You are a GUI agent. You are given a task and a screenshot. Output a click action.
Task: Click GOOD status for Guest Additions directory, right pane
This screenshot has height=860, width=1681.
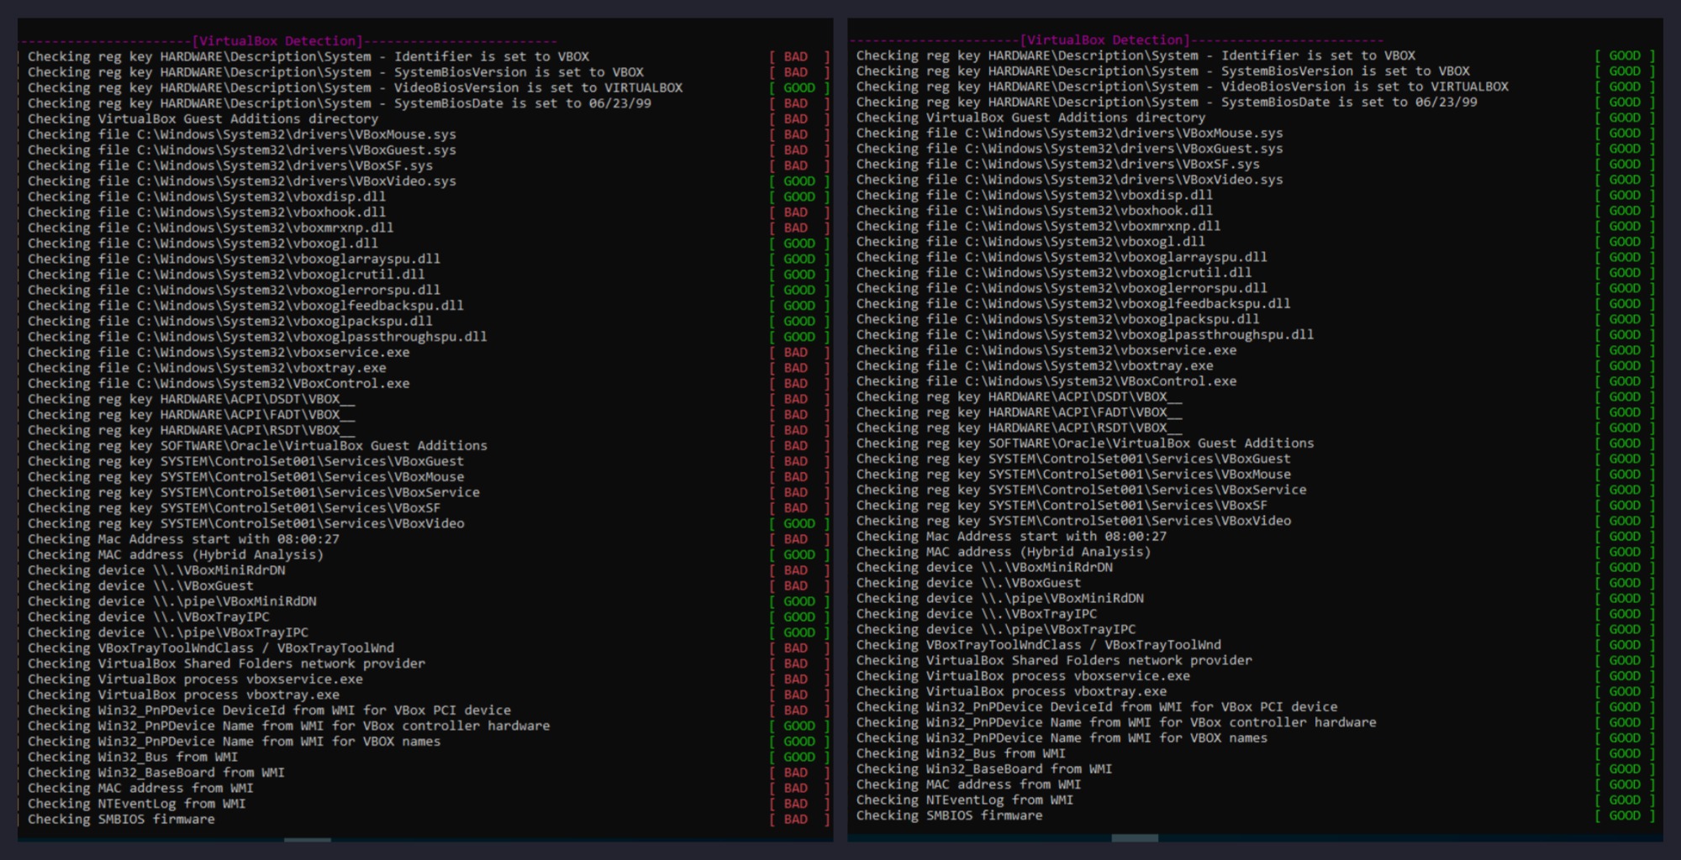click(1625, 118)
